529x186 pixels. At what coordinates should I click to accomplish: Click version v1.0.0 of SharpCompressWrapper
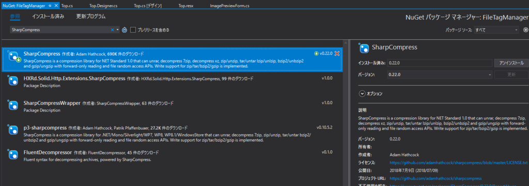(327, 103)
